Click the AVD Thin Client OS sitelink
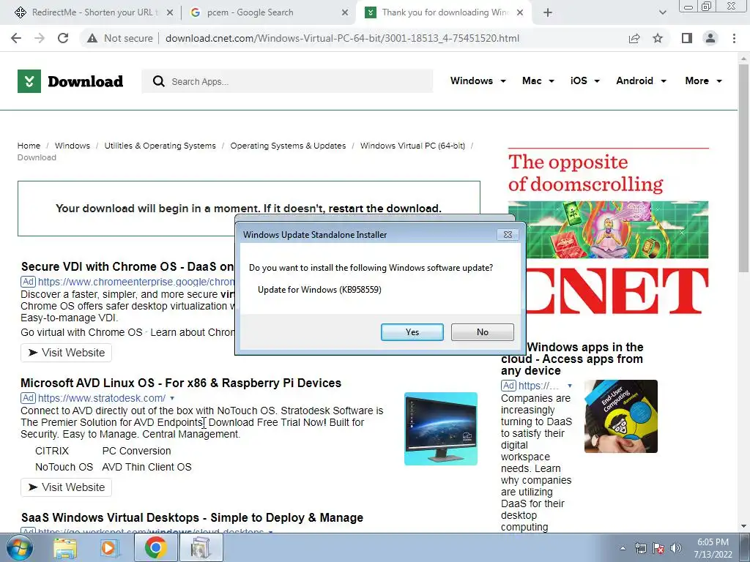This screenshot has width=750, height=562. click(146, 468)
